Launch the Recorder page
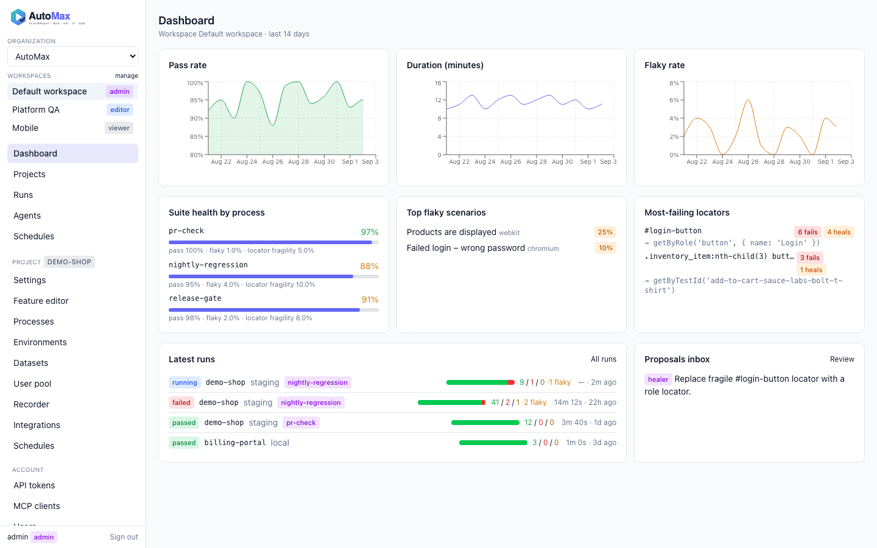877x548 pixels. click(x=72, y=404)
